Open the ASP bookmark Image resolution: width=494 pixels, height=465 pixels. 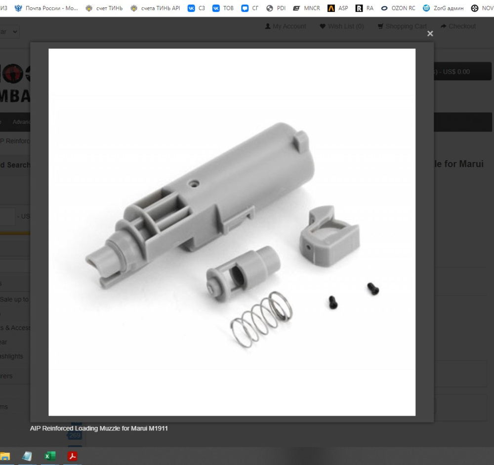338,8
